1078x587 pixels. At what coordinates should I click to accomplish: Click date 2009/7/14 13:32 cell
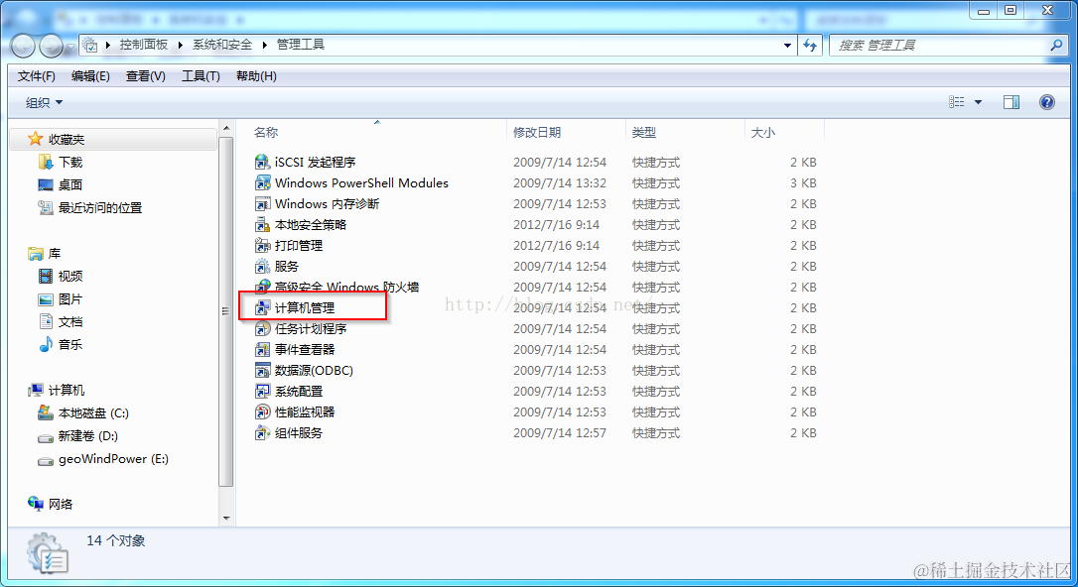[x=560, y=183]
